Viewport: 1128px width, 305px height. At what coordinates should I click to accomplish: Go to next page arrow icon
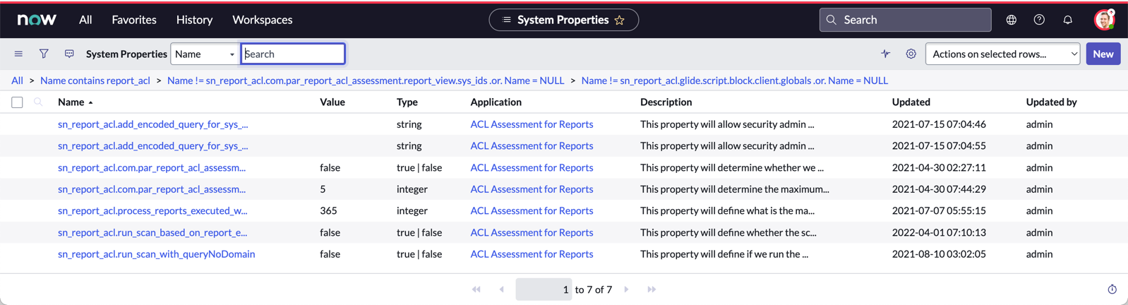coord(626,289)
